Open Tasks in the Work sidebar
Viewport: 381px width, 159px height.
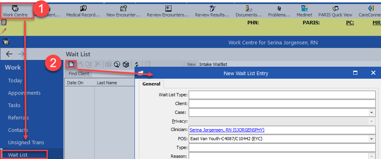[14, 105]
